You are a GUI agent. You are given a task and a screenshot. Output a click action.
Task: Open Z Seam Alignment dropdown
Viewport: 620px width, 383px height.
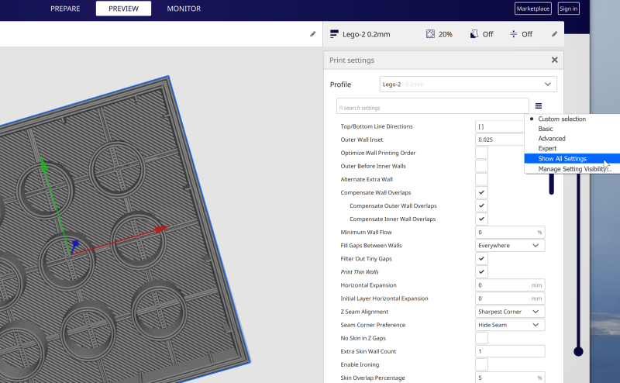[510, 312]
